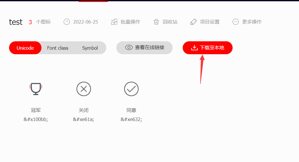Click the 回收站 recycle bin icon
The height and width of the screenshot is (162, 299).
coord(156,22)
